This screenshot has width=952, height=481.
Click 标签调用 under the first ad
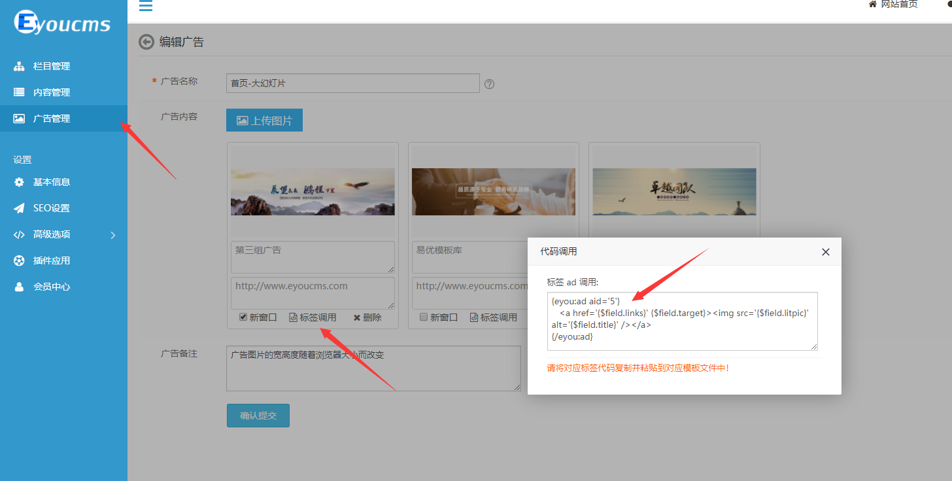point(313,317)
